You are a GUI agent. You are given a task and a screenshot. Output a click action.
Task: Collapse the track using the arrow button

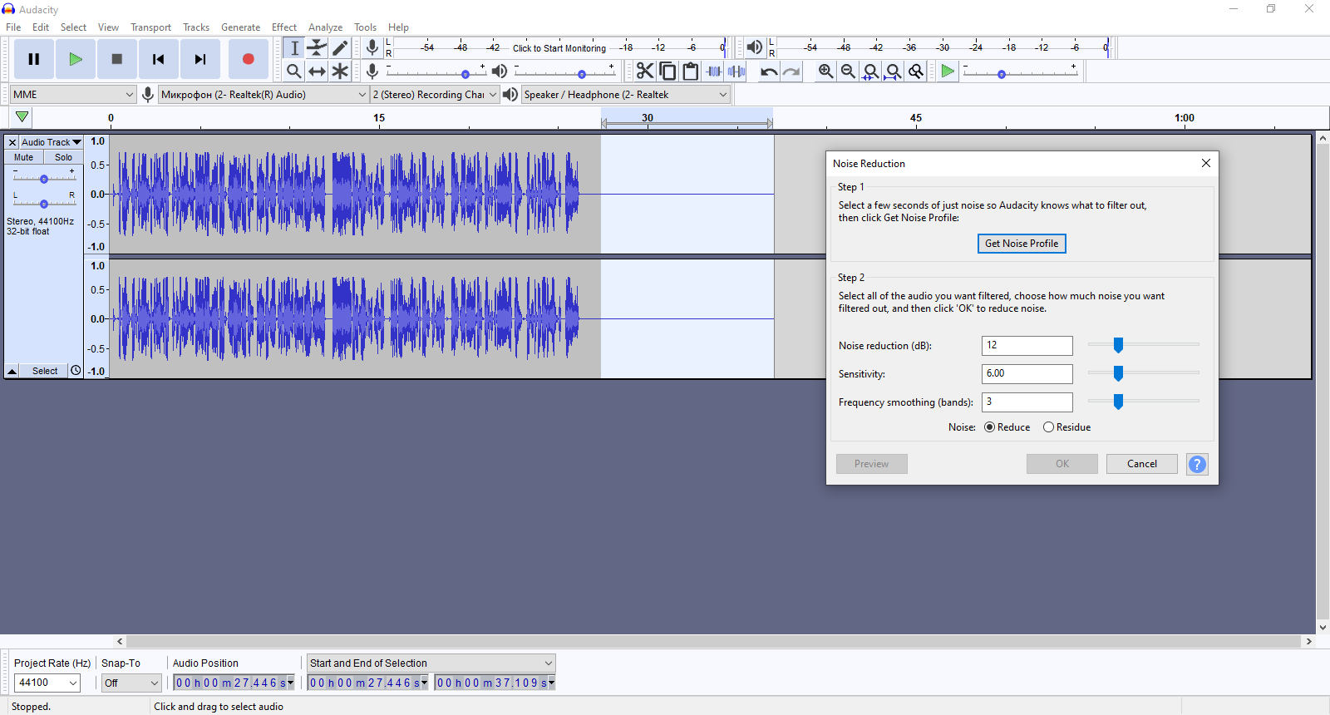coord(12,371)
